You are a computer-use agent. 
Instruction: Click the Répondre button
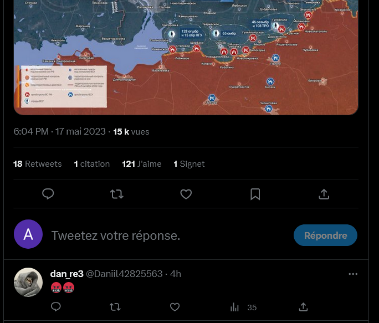click(x=325, y=235)
